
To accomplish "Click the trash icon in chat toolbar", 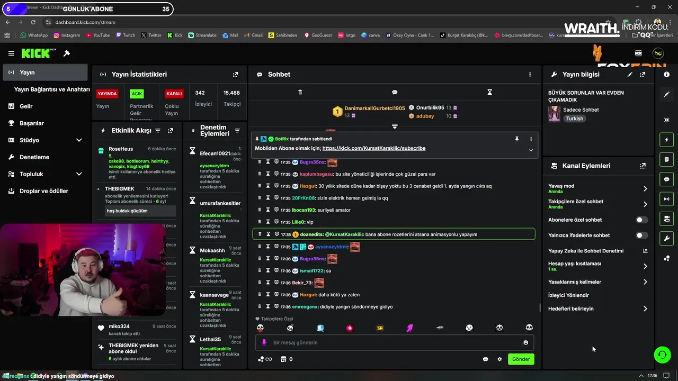I will 300,92.
